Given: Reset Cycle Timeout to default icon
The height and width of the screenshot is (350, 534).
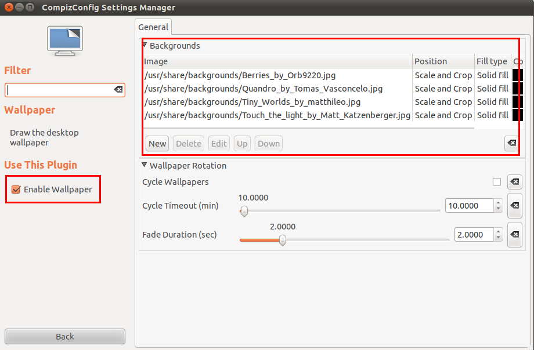Looking at the screenshot, I should click(514, 206).
